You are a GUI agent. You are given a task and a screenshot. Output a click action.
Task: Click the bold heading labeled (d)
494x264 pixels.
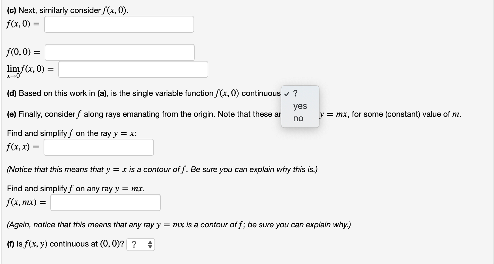coord(12,93)
